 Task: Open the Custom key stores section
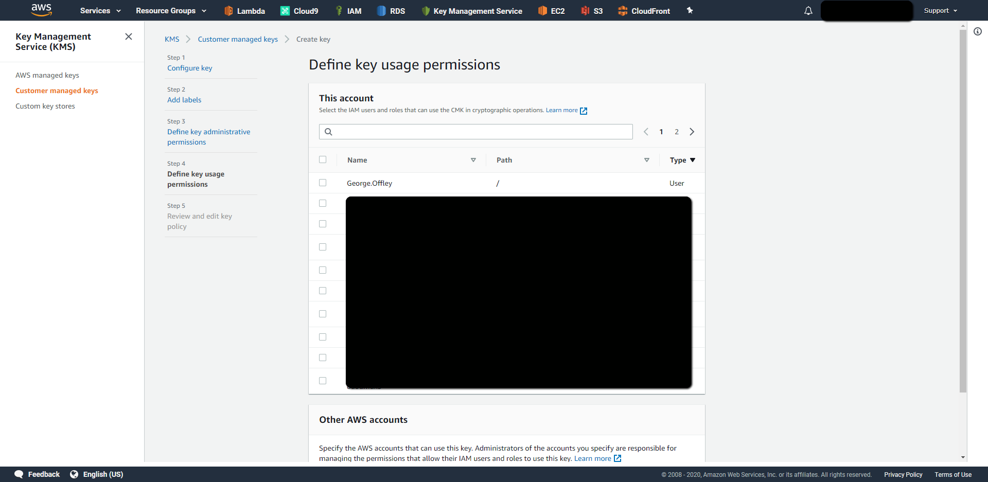(x=45, y=106)
